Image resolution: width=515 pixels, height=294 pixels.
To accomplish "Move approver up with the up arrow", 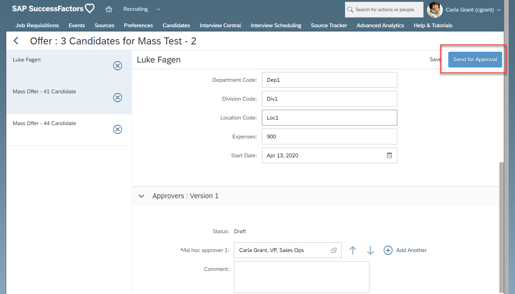I will tap(353, 250).
